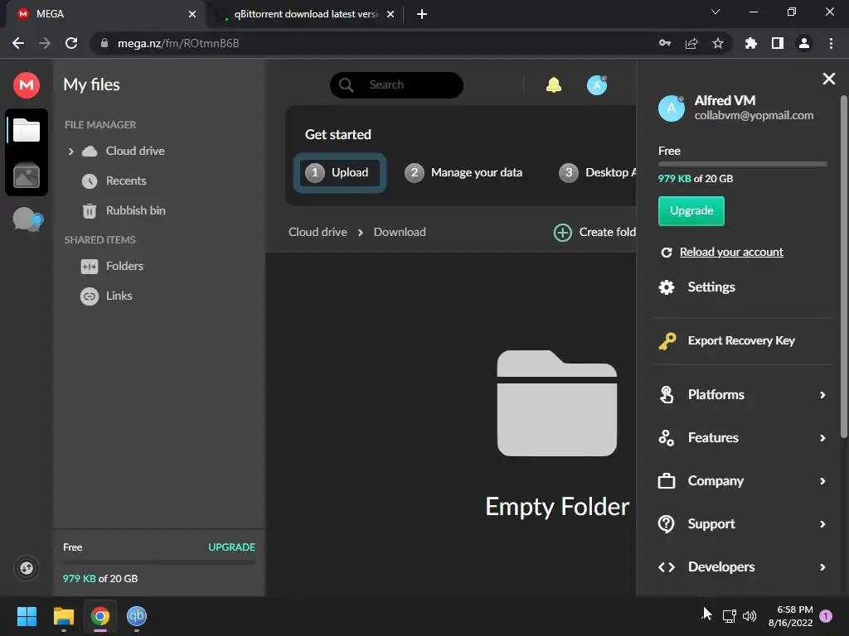This screenshot has height=636, width=849.
Task: Open Links in shared items
Action: [x=119, y=296]
